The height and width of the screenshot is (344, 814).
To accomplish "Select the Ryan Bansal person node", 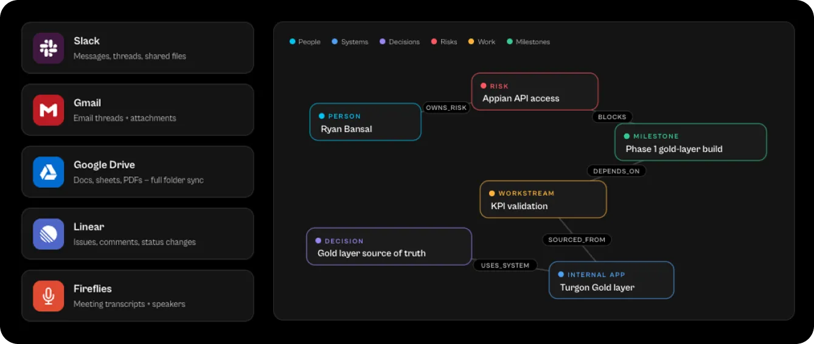I will 366,122.
